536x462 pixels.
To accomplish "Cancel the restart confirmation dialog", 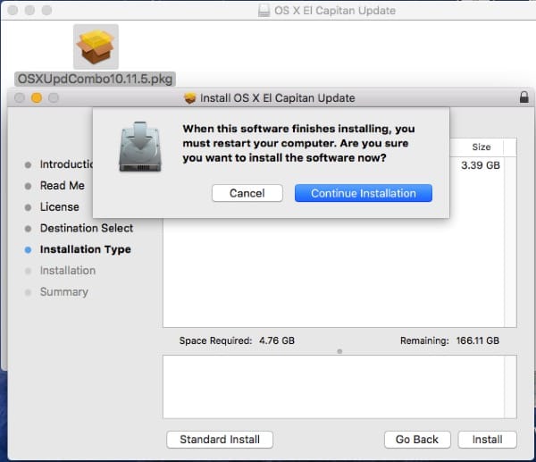I will coord(247,193).
